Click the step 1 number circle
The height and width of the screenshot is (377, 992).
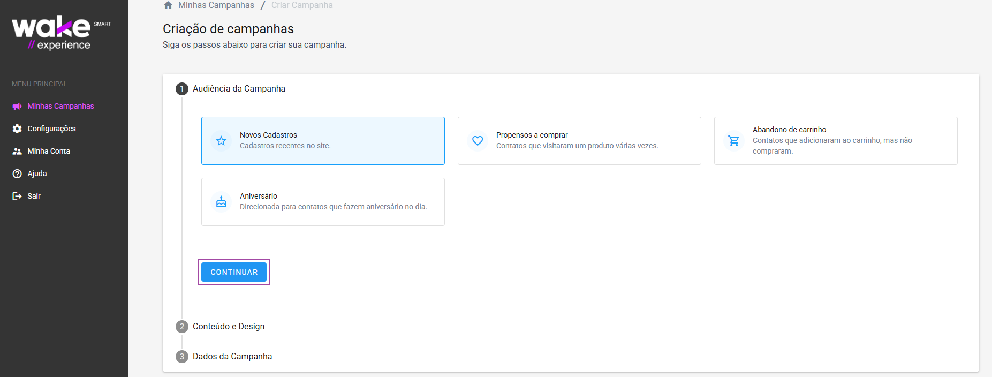tap(182, 89)
